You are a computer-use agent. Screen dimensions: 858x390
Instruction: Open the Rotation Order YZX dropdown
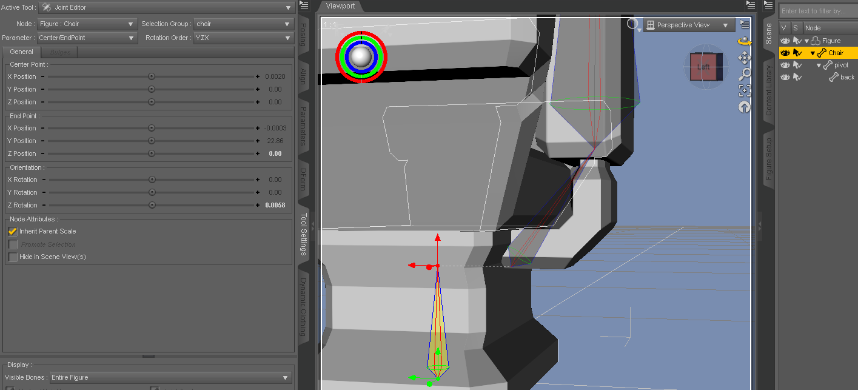244,38
